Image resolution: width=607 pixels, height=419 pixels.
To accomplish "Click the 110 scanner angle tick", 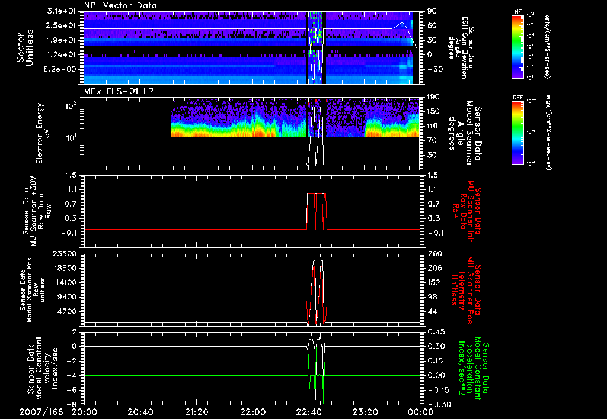I will pos(433,126).
